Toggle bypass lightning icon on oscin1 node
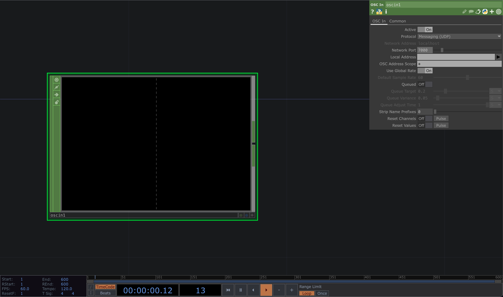503x297 pixels. [57, 87]
